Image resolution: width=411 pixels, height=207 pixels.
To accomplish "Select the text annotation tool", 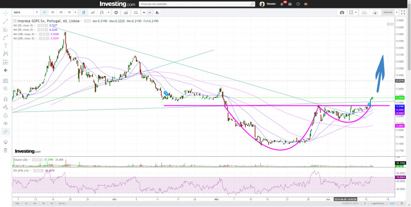I will point(6,46).
